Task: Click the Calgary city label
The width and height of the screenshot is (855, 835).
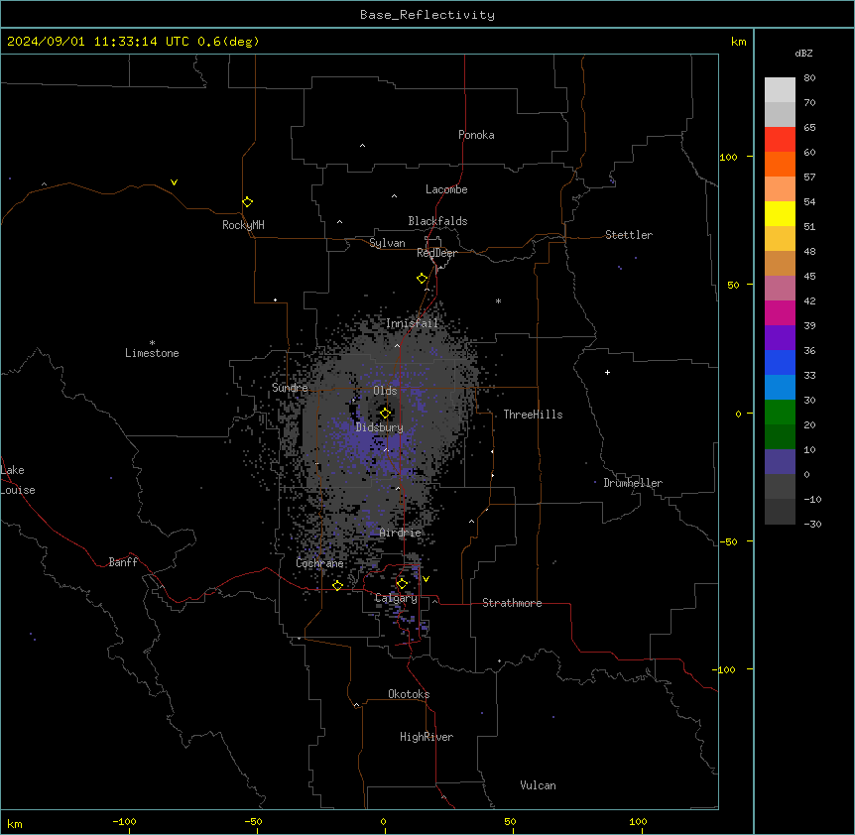Action: [396, 598]
